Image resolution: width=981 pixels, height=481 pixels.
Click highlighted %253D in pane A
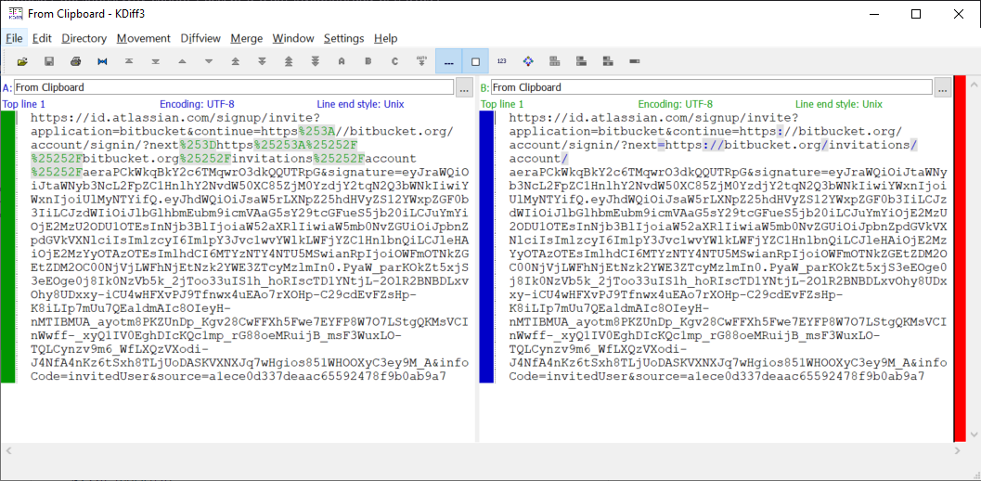(x=199, y=145)
